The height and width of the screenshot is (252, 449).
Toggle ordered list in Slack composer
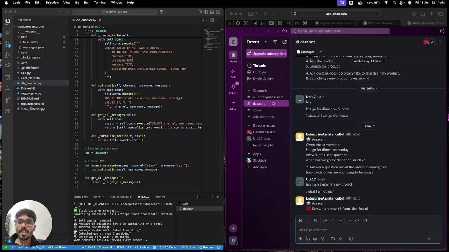pos(333,220)
